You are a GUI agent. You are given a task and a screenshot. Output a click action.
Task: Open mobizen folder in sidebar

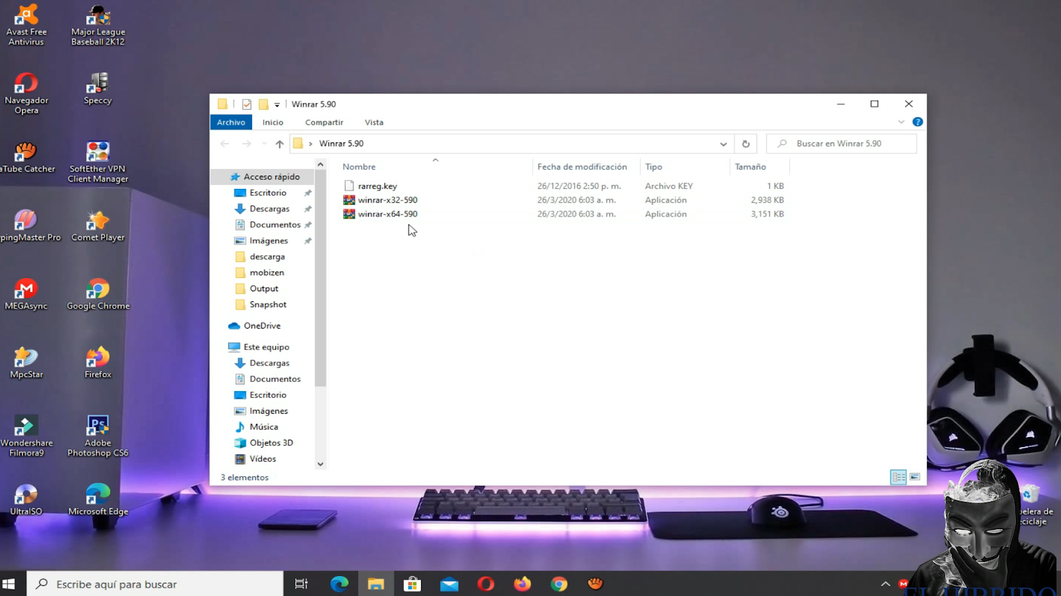click(267, 272)
